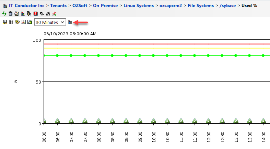The image size is (270, 149).
Task: Click the trash can delete icon
Action: point(10,14)
